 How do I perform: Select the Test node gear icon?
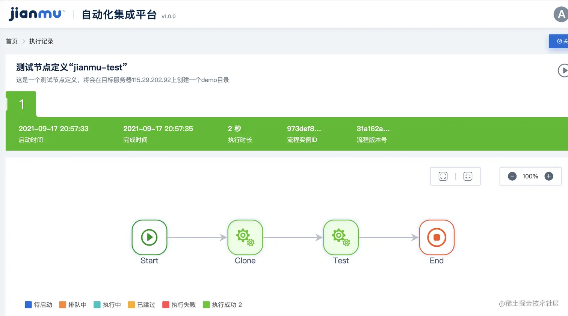click(341, 237)
